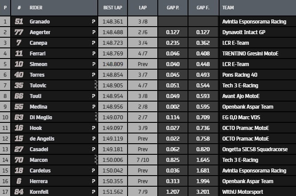Click Herrera's lap cell showing Prev
The height and width of the screenshot is (196, 296).
(x=143, y=181)
